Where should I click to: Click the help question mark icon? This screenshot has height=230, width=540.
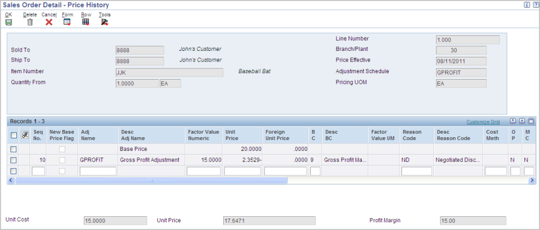[536, 5]
